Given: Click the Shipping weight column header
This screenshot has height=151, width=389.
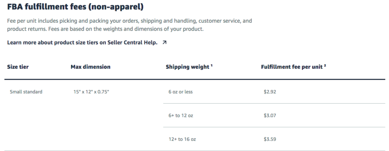Looking at the screenshot, I should [189, 67].
